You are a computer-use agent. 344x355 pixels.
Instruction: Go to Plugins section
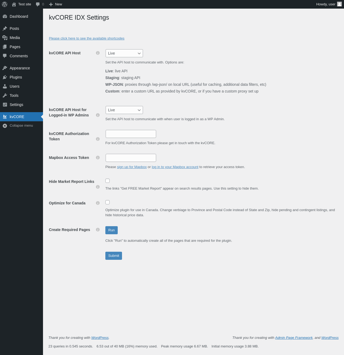21,77
